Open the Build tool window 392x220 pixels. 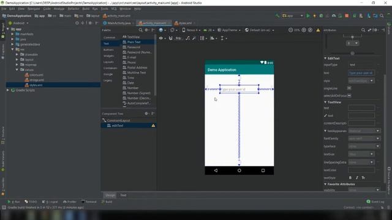[x=107, y=202]
